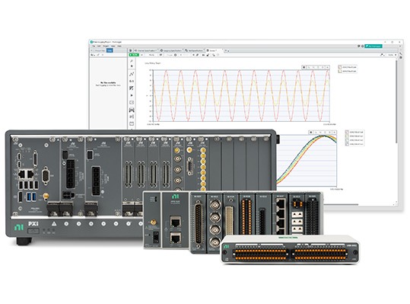
Task: Select the Screen document tab
Action: tap(215, 50)
